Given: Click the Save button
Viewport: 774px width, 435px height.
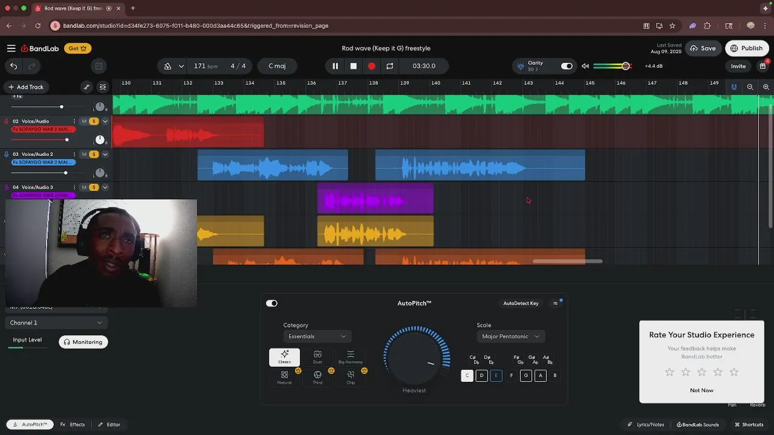Looking at the screenshot, I should coord(703,48).
